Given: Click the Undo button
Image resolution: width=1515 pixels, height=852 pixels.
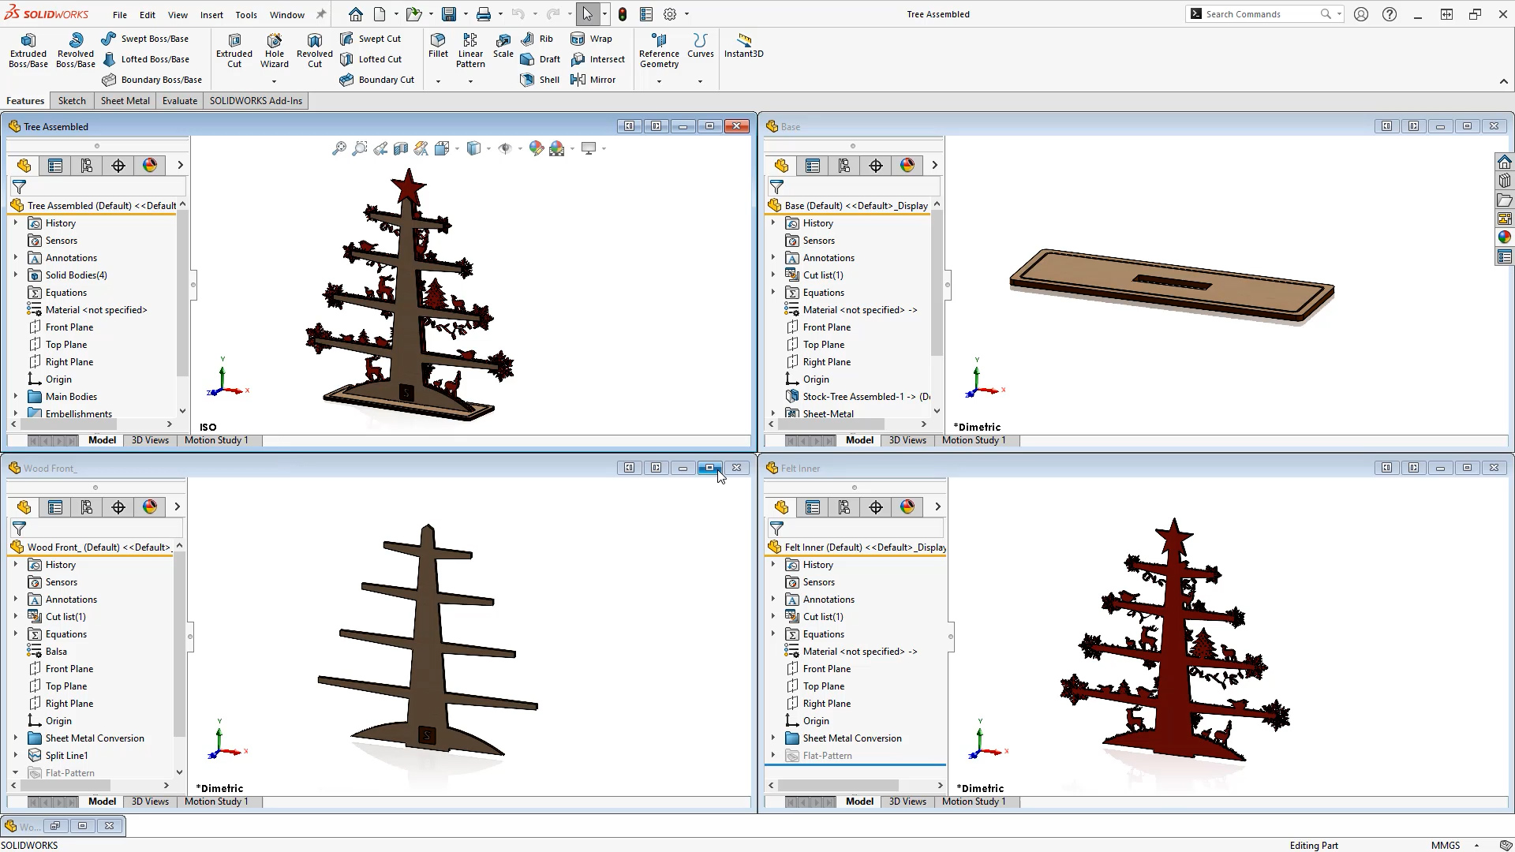Looking at the screenshot, I should [517, 13].
